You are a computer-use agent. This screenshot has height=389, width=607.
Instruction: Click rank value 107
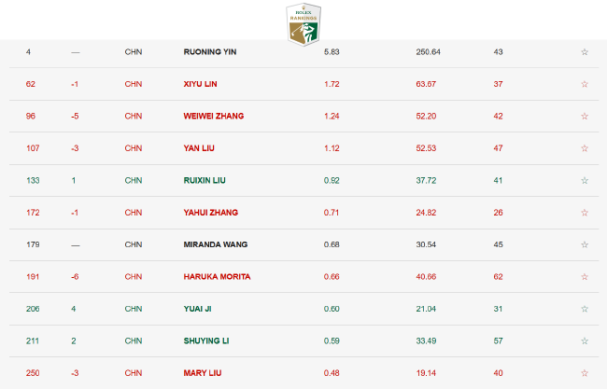[33, 148]
